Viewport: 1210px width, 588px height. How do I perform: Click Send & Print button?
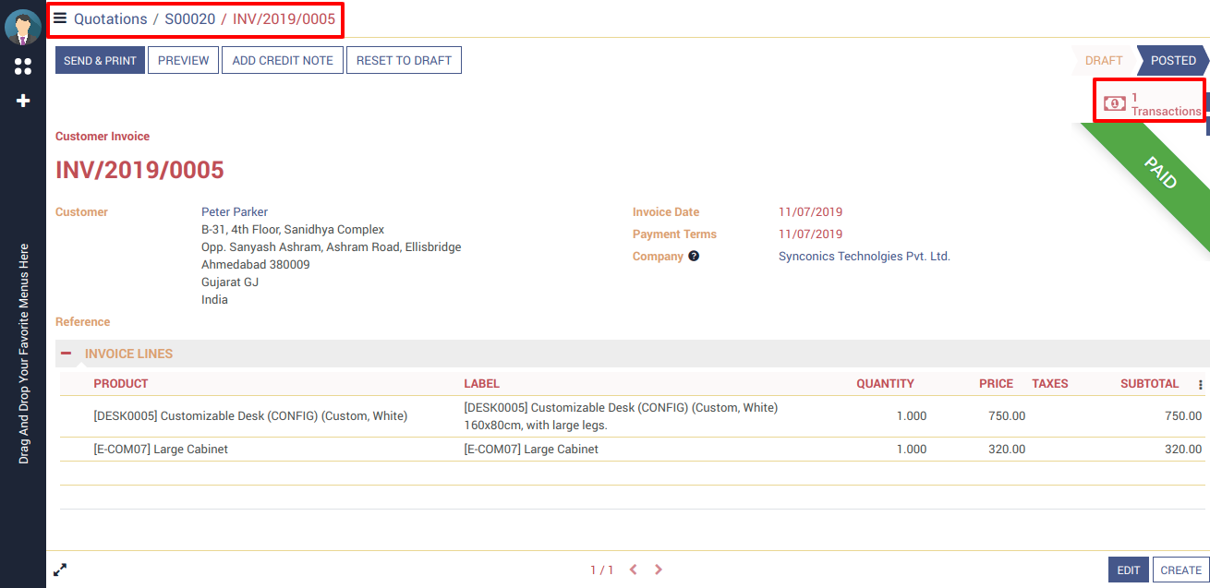point(100,61)
